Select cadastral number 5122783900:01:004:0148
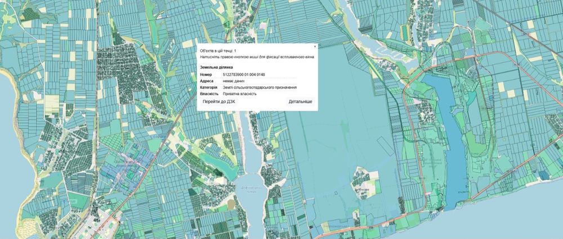 [244, 75]
